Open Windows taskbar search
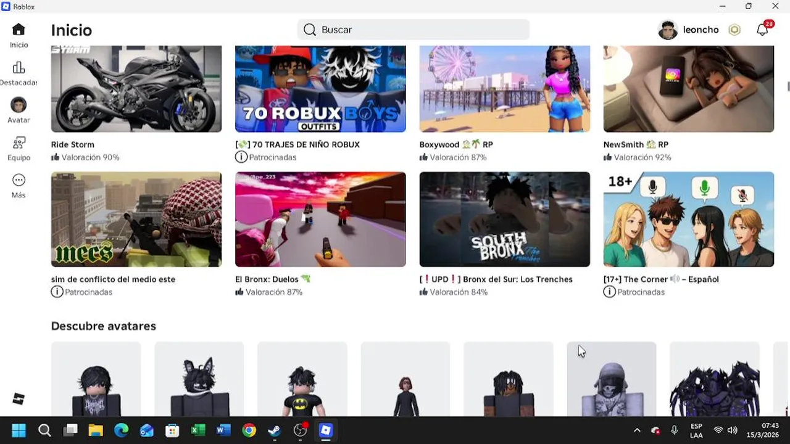This screenshot has height=444, width=790. point(44,430)
